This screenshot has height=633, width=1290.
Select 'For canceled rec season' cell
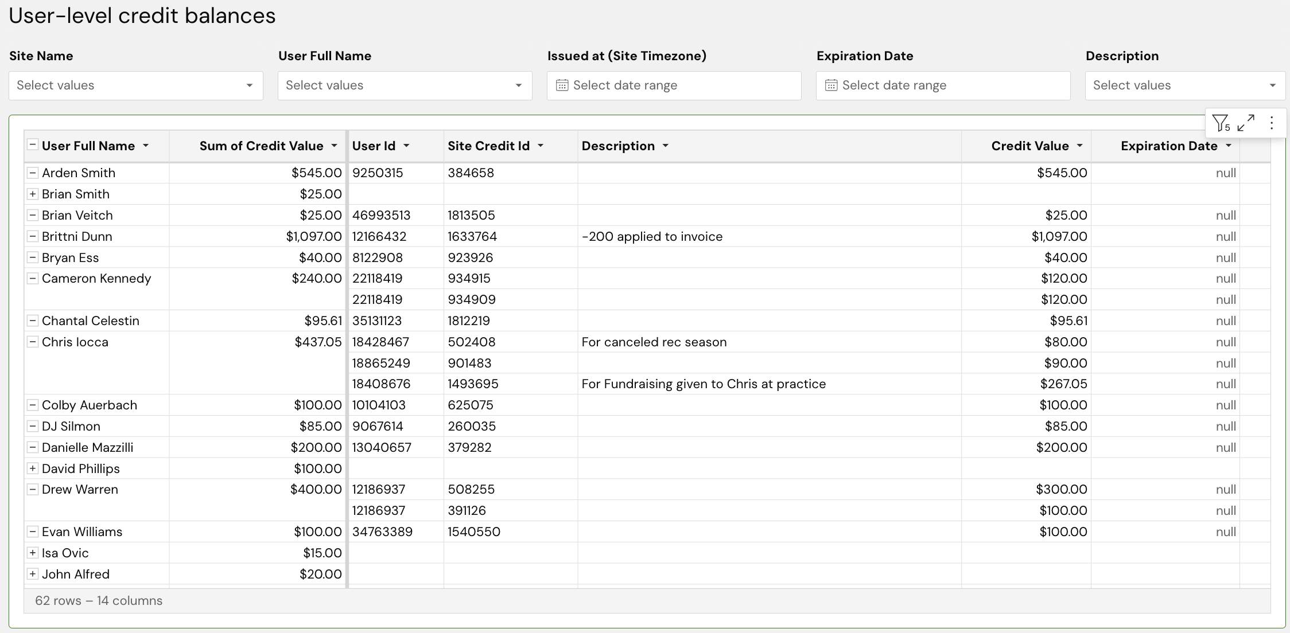point(770,342)
